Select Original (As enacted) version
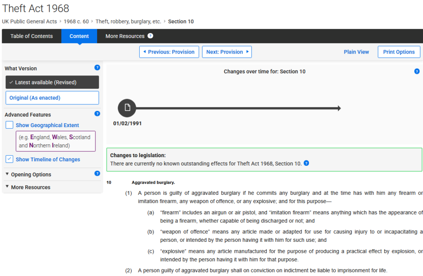 pyautogui.click(x=52, y=98)
